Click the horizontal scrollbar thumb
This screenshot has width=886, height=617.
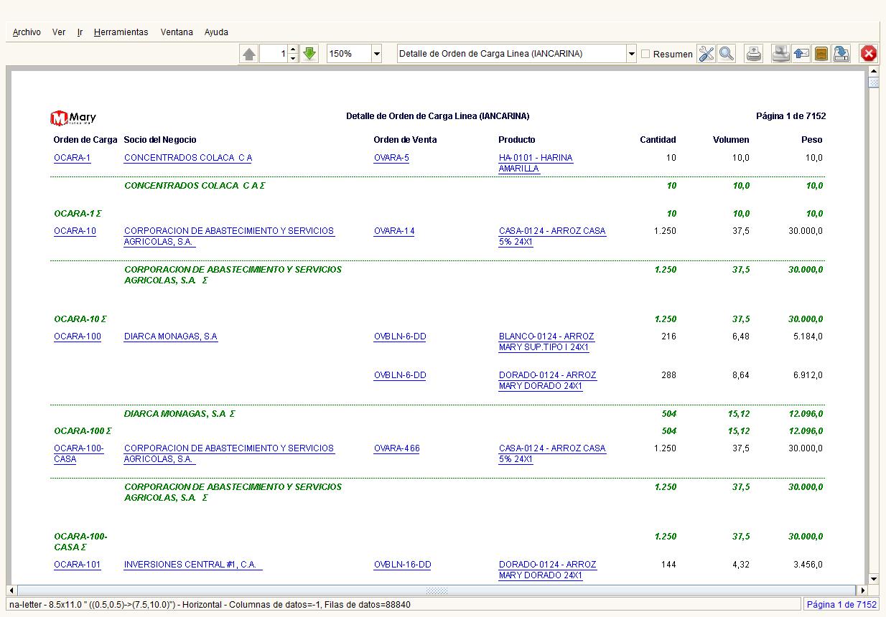click(x=437, y=590)
